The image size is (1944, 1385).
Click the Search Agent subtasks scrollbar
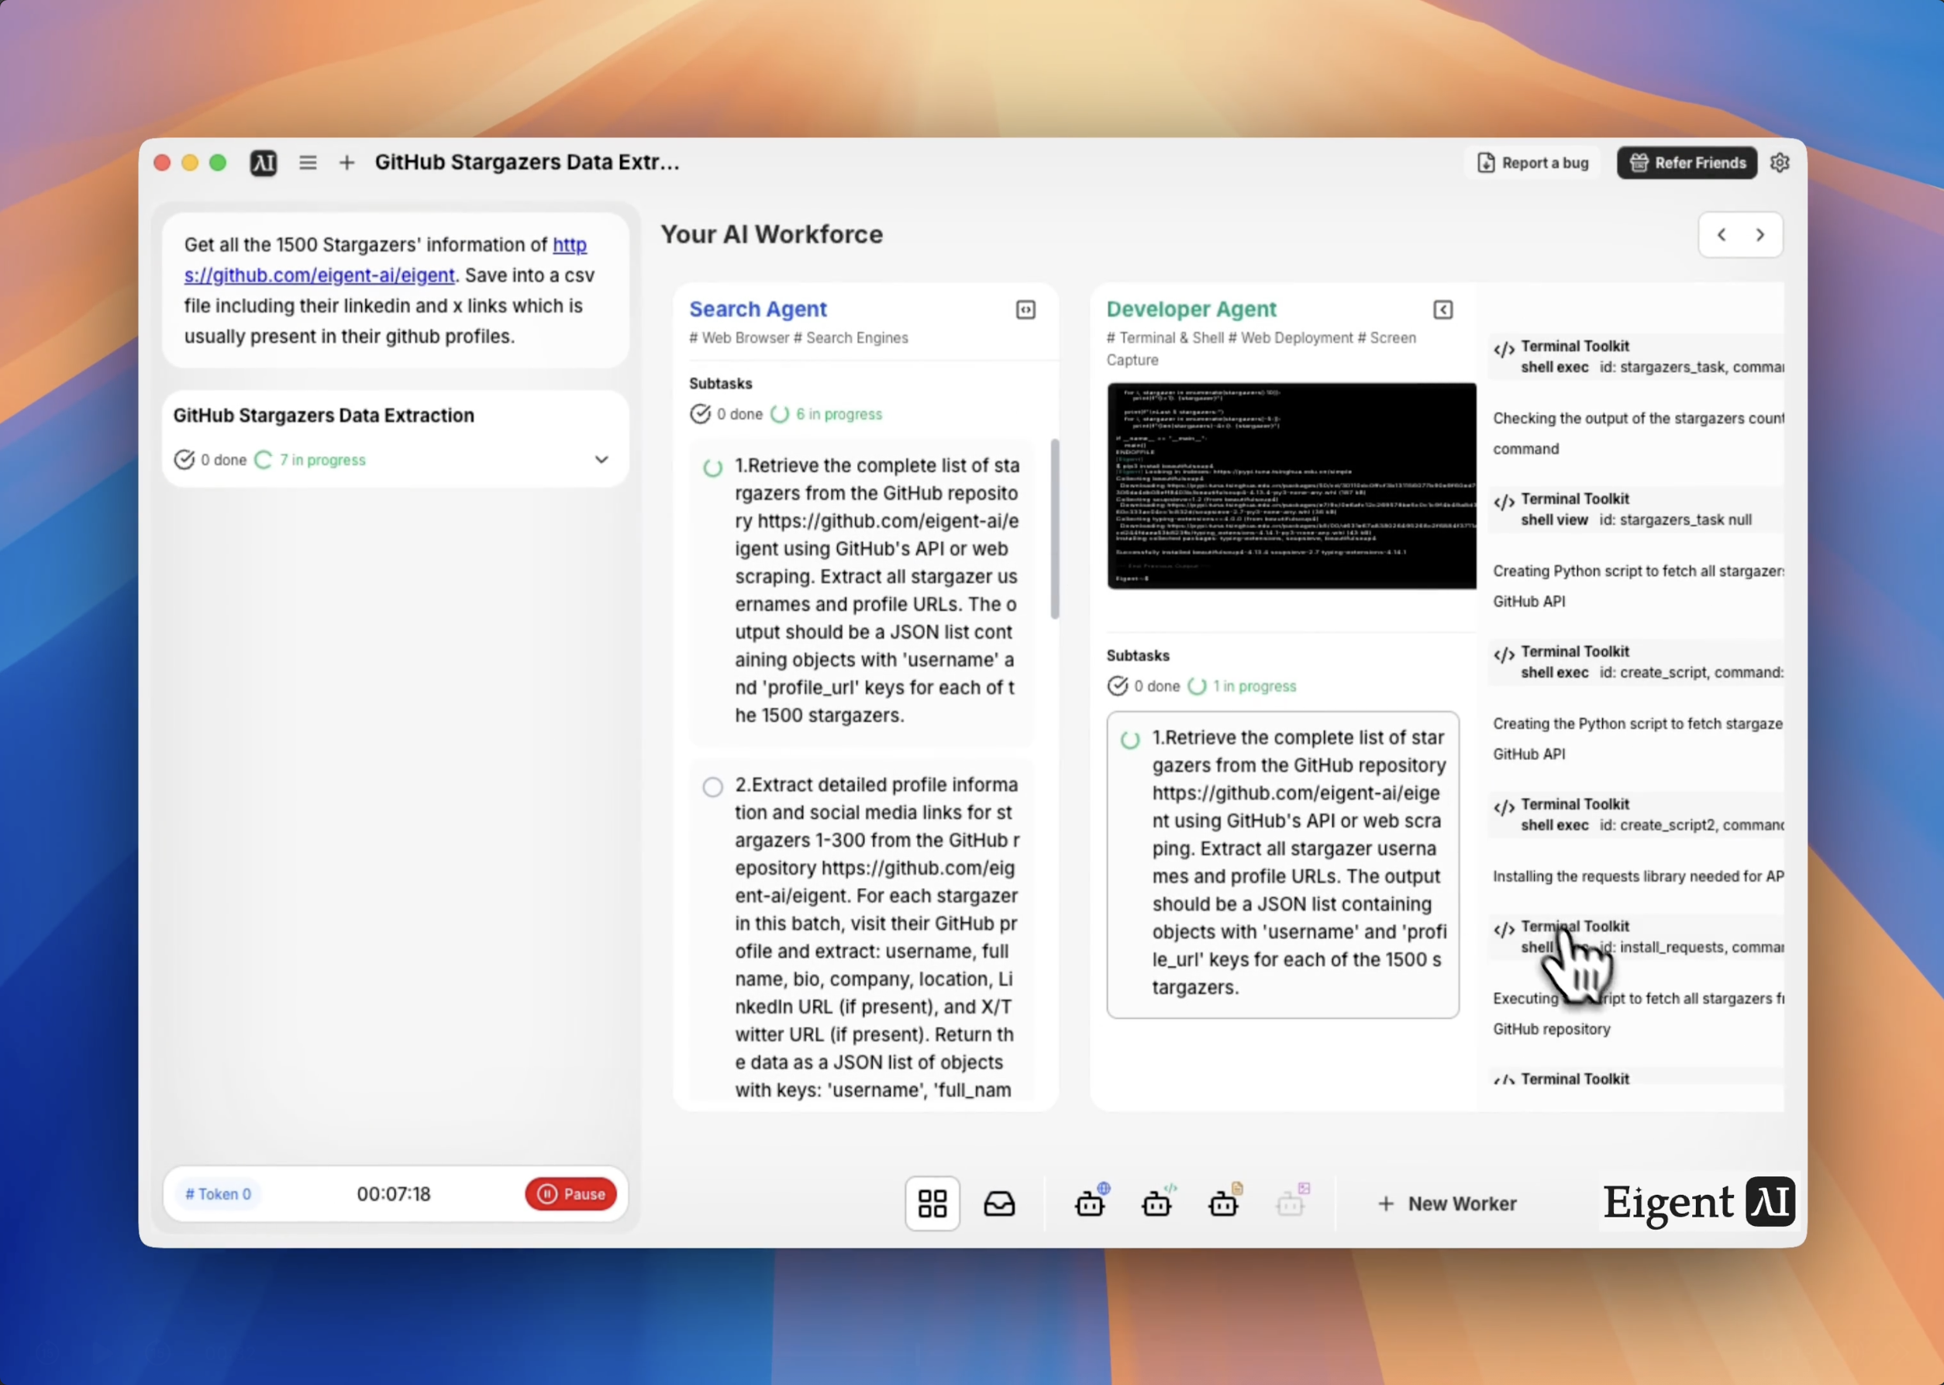pos(1055,529)
